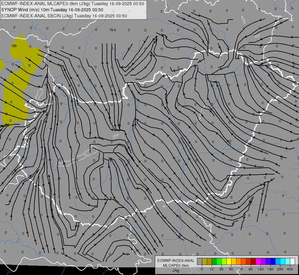The height and width of the screenshot is (275, 299).
Task: Click the bright green legend swatch
Action: [x=219, y=261]
